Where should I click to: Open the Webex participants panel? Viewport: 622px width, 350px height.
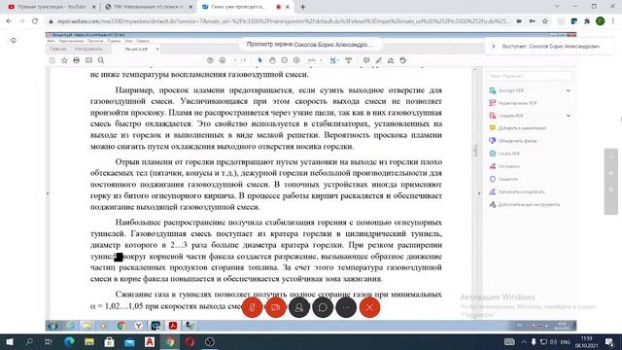pos(299,307)
